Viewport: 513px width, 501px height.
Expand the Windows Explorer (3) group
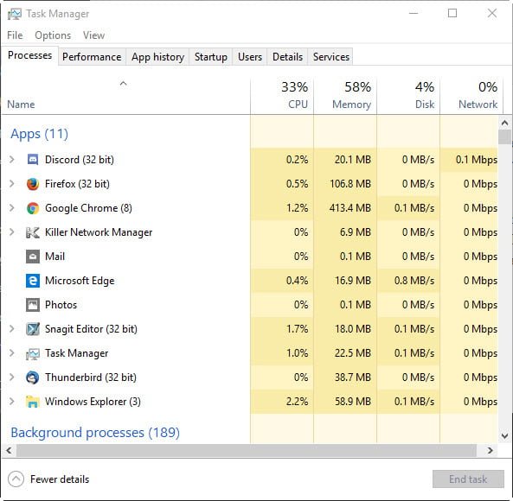click(x=12, y=401)
